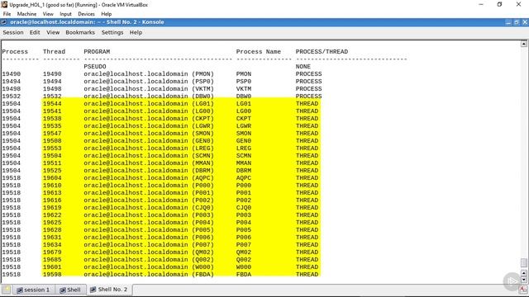The height and width of the screenshot is (297, 529).
Task: Click the Q002 process name
Action: pyautogui.click(x=244, y=259)
